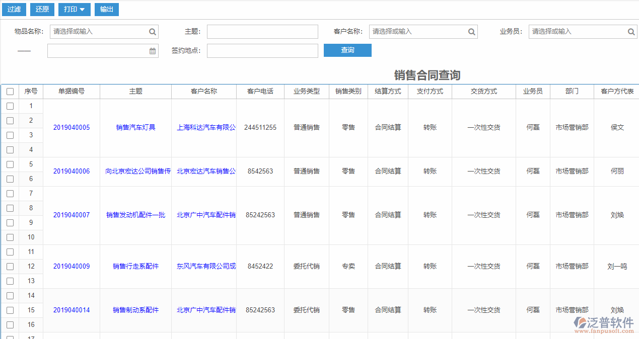This screenshot has width=639, height=339.
Task: Click the 过滤 filter button
Action: point(14,9)
